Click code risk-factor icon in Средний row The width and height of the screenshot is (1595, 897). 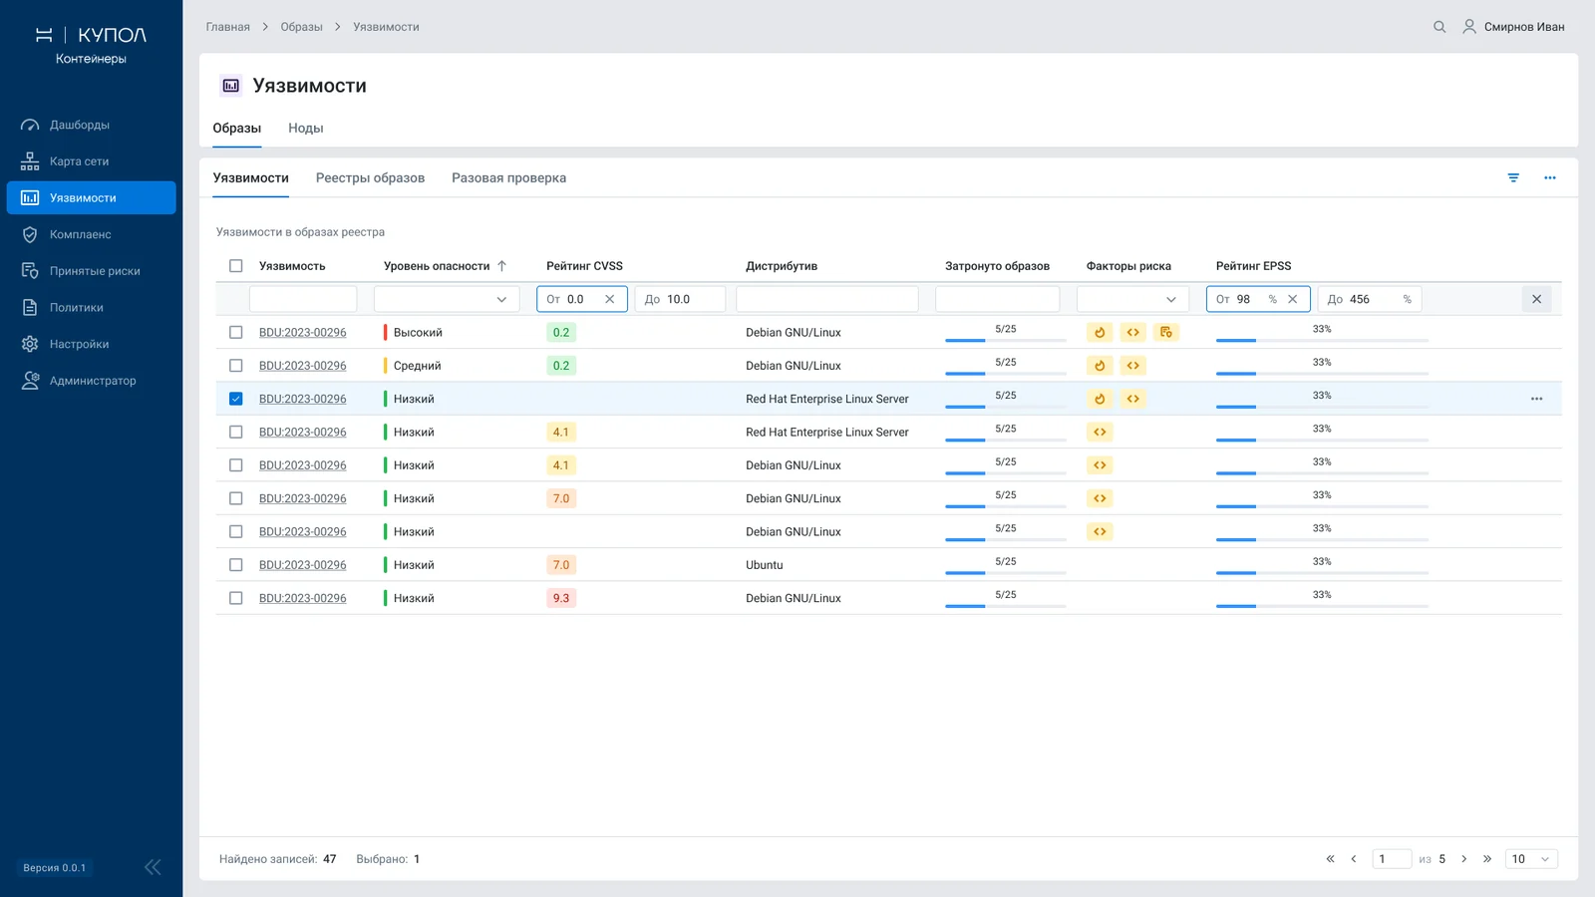[x=1133, y=366]
